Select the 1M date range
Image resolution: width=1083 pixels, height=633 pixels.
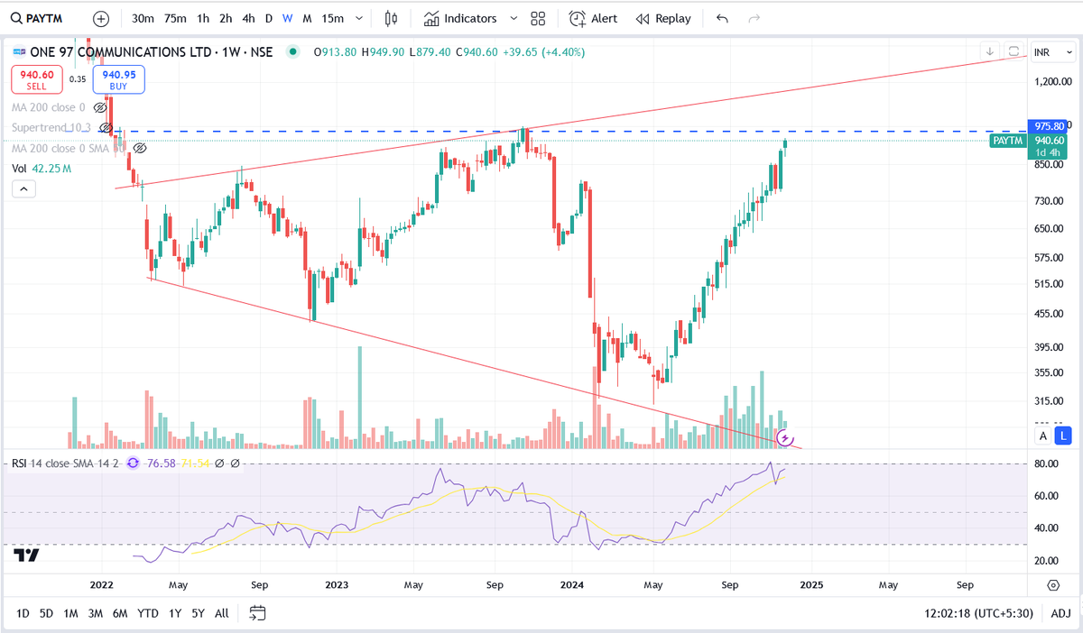pos(70,613)
